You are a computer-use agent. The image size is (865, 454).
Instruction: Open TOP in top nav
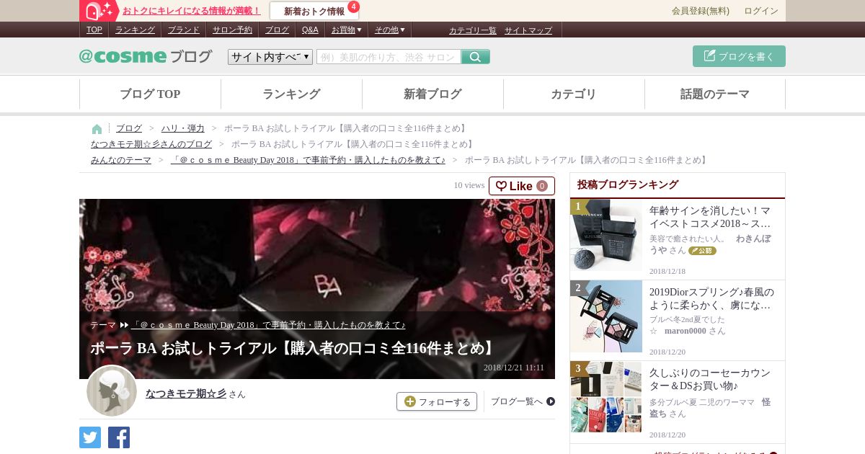coord(94,30)
